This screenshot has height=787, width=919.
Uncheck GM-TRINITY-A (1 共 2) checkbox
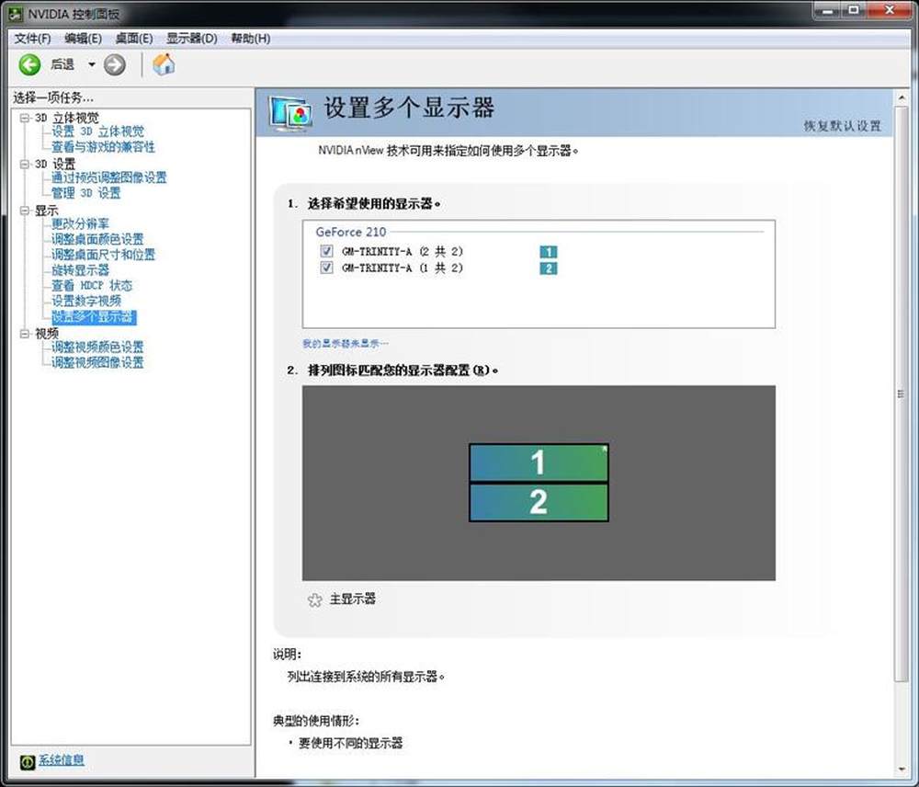(x=326, y=268)
